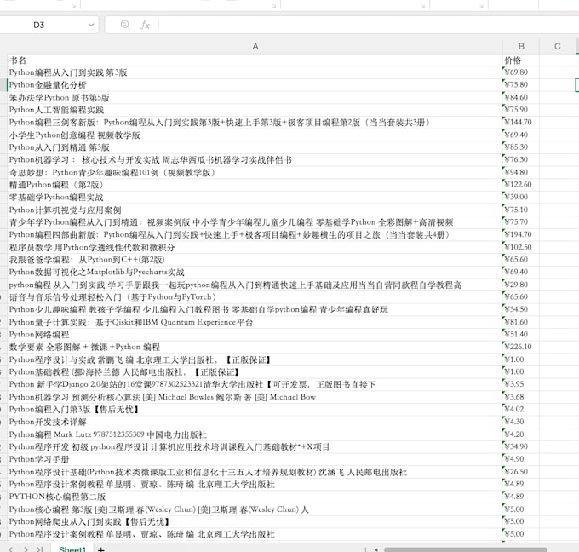579x552 pixels.
Task: Select cell 小学生Python创意编程 视频教学版
Action: tap(255, 135)
